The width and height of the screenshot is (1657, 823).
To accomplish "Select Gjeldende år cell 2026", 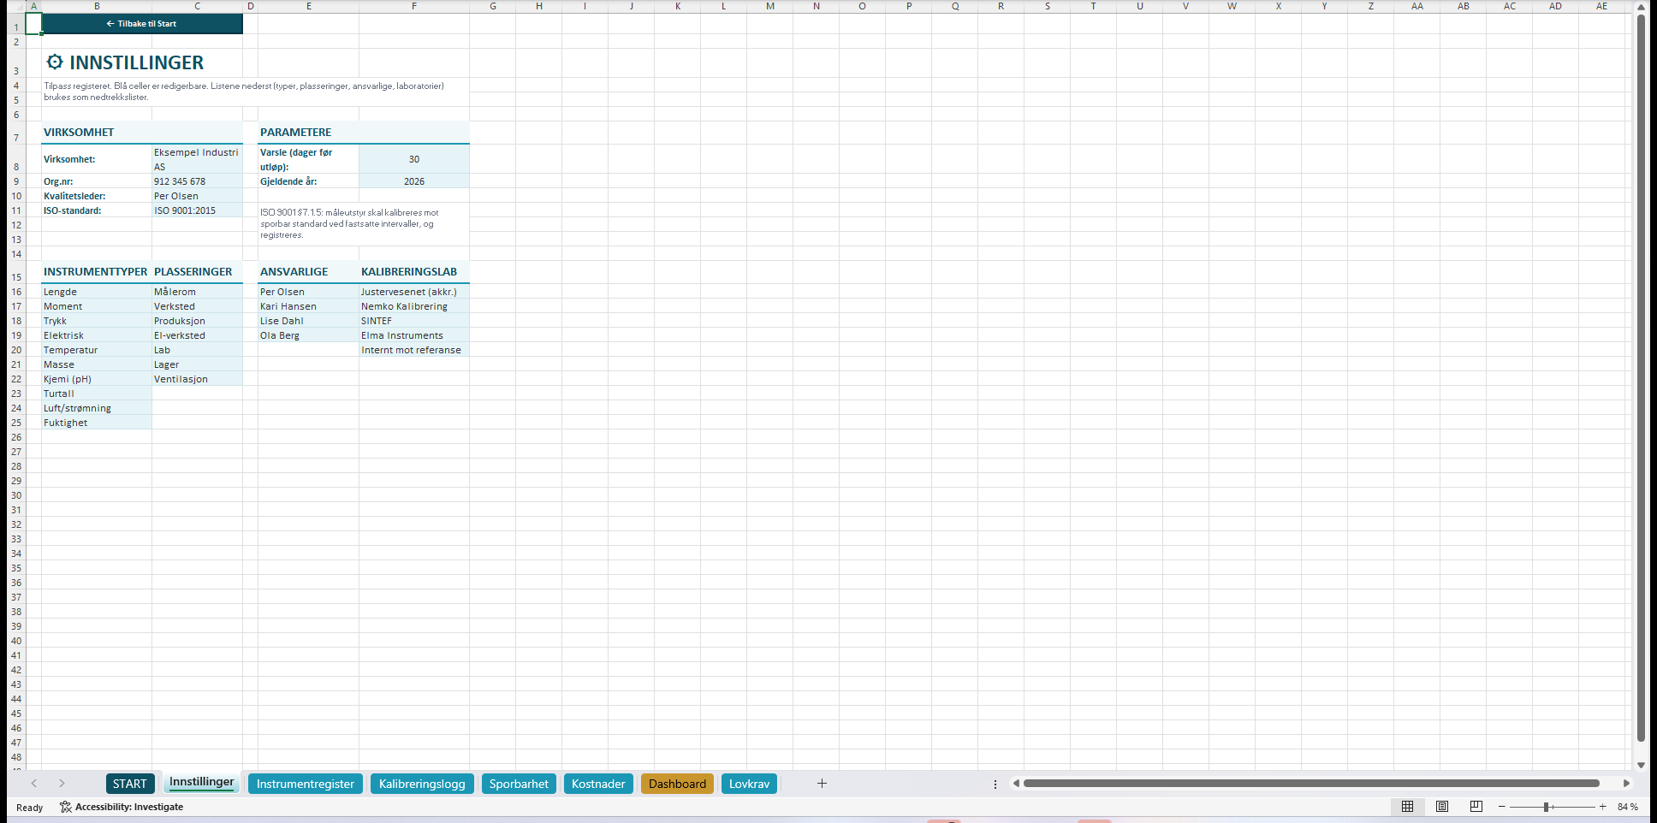I will (414, 181).
